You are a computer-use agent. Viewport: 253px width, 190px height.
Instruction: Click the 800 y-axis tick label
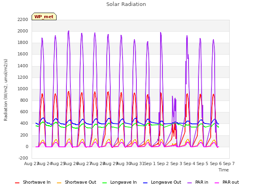[x=24, y=100]
